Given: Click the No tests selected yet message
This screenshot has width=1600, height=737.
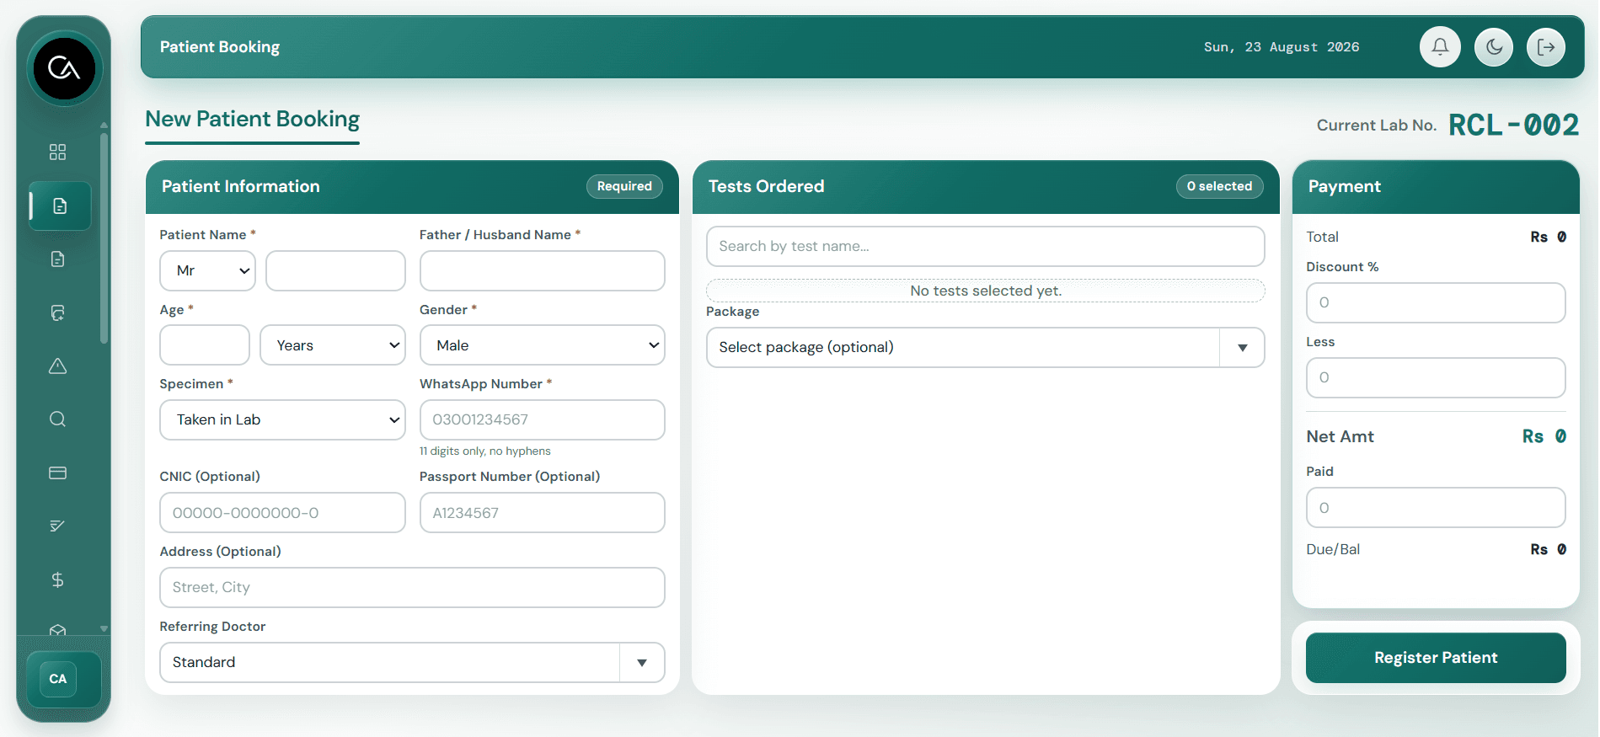Looking at the screenshot, I should click(986, 291).
